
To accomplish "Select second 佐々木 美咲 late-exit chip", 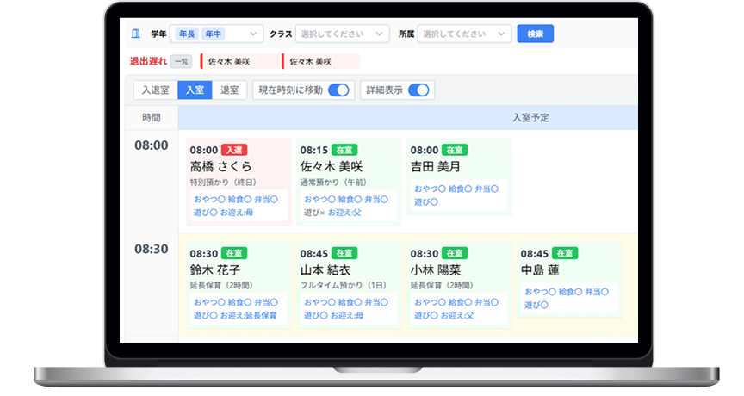I will click(320, 62).
